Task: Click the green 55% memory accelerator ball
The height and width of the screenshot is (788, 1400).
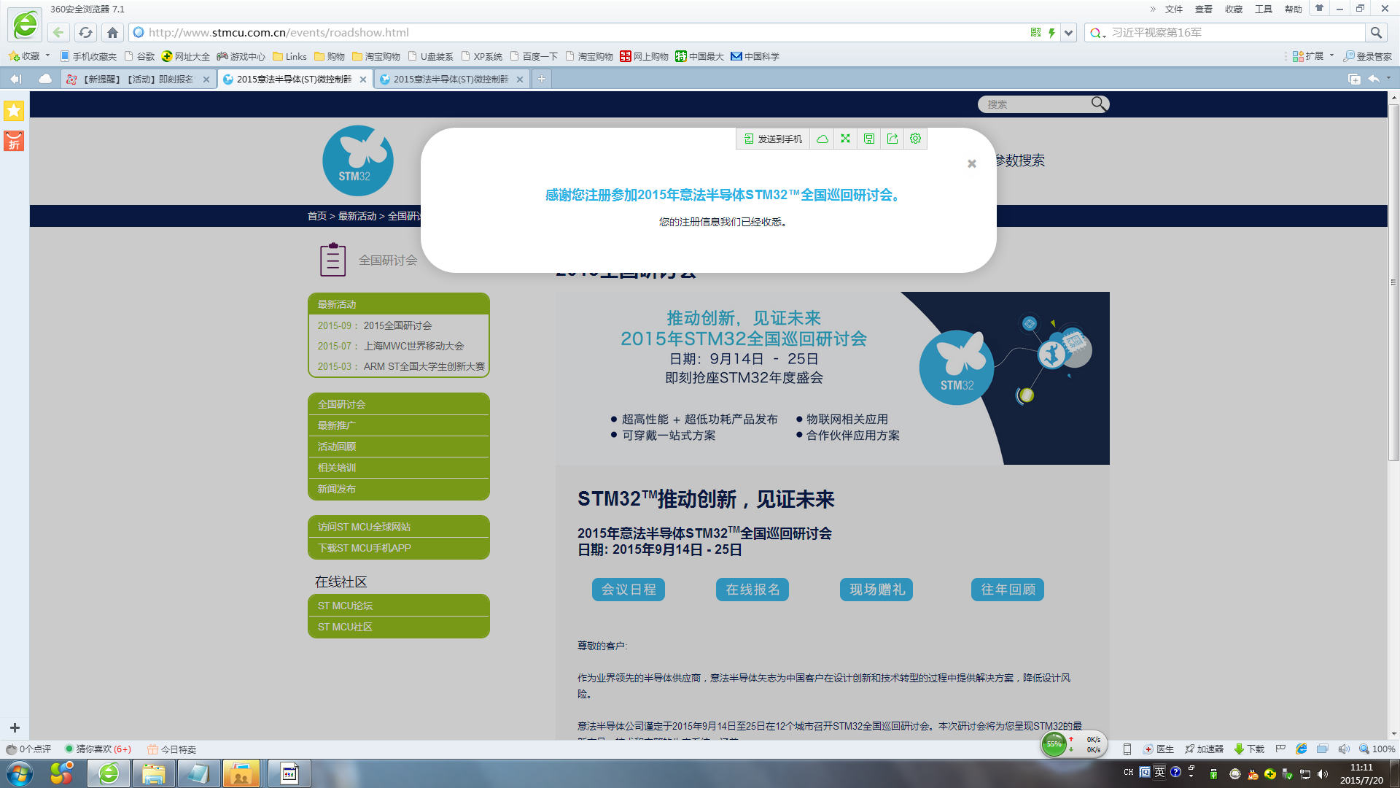Action: point(1054,744)
